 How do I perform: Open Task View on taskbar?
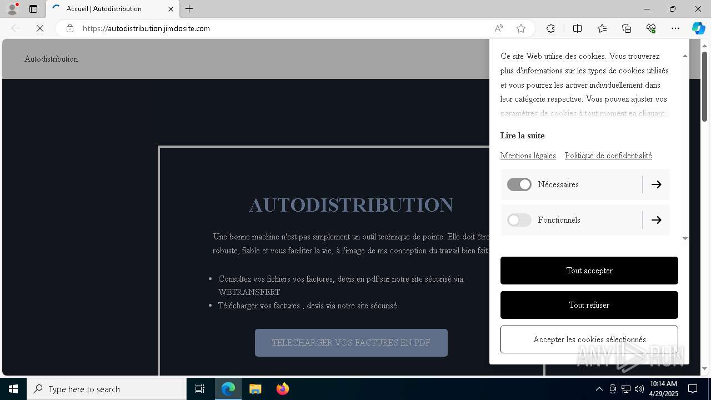click(x=200, y=389)
